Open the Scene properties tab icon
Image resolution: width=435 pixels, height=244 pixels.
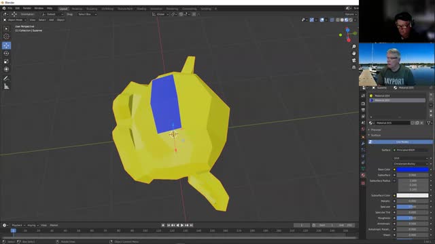coord(363,123)
